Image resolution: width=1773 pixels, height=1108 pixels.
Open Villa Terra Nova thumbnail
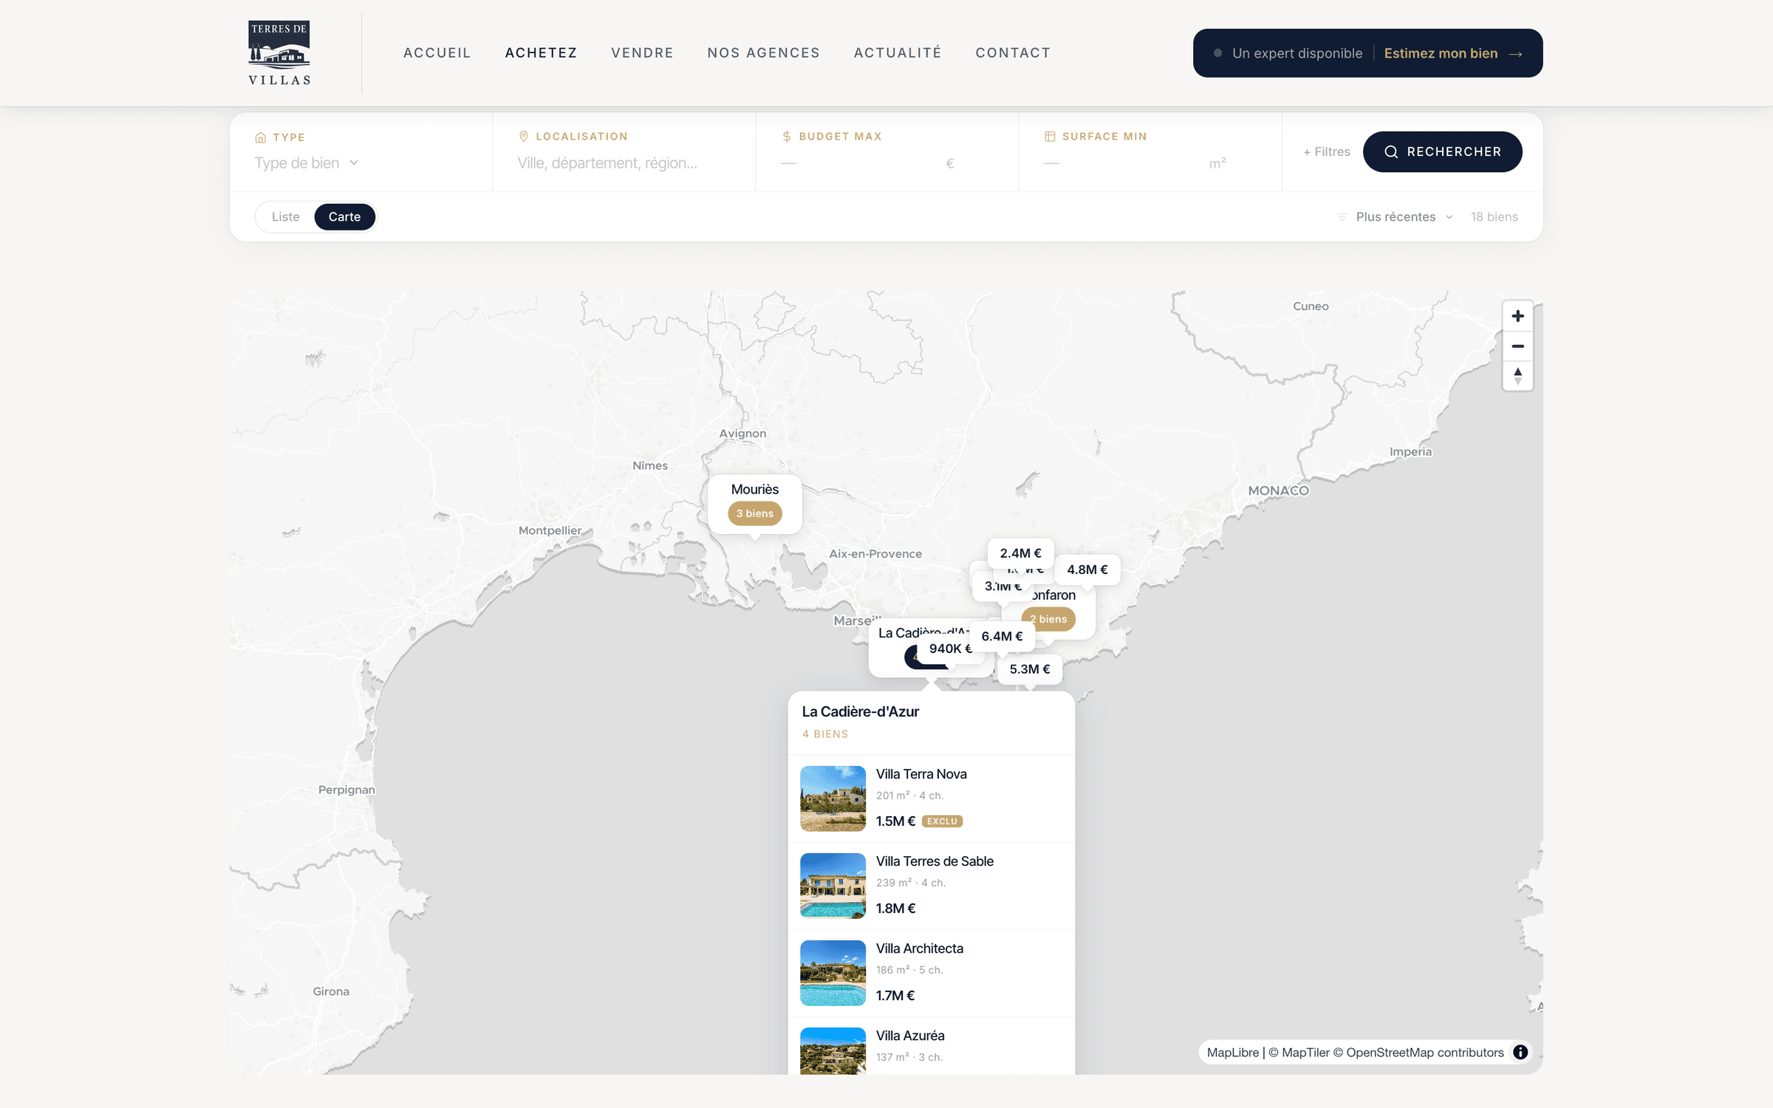pyautogui.click(x=833, y=798)
